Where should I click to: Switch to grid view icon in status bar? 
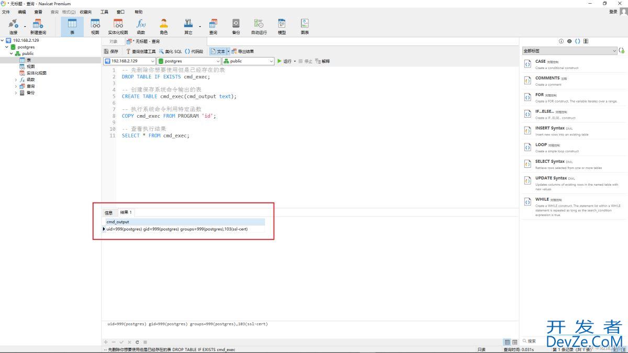(x=507, y=342)
